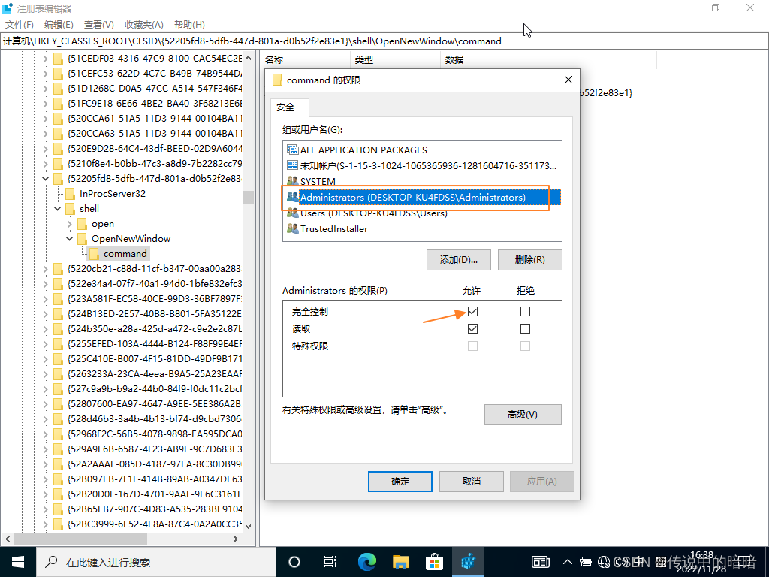This screenshot has height=577, width=769.
Task: Check Deny for 完全控制 permission
Action: [525, 311]
